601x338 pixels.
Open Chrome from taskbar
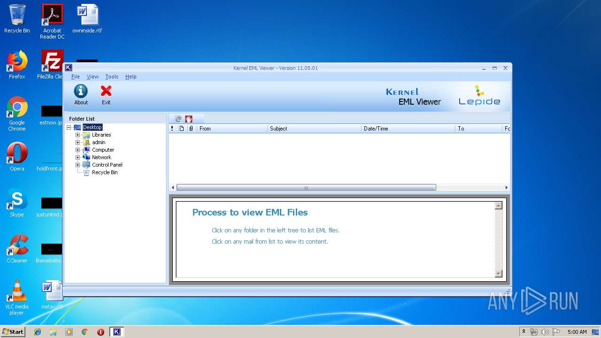tap(85, 332)
